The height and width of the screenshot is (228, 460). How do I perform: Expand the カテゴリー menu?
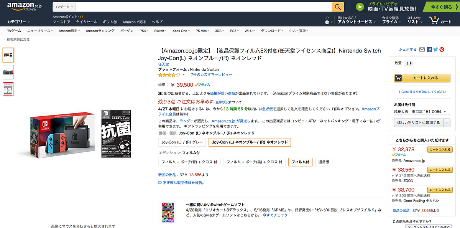(x=18, y=22)
